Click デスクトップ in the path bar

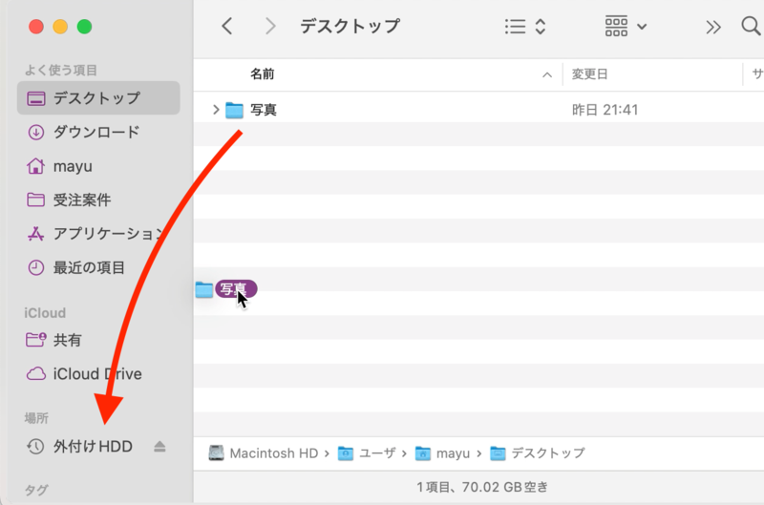[x=538, y=453]
